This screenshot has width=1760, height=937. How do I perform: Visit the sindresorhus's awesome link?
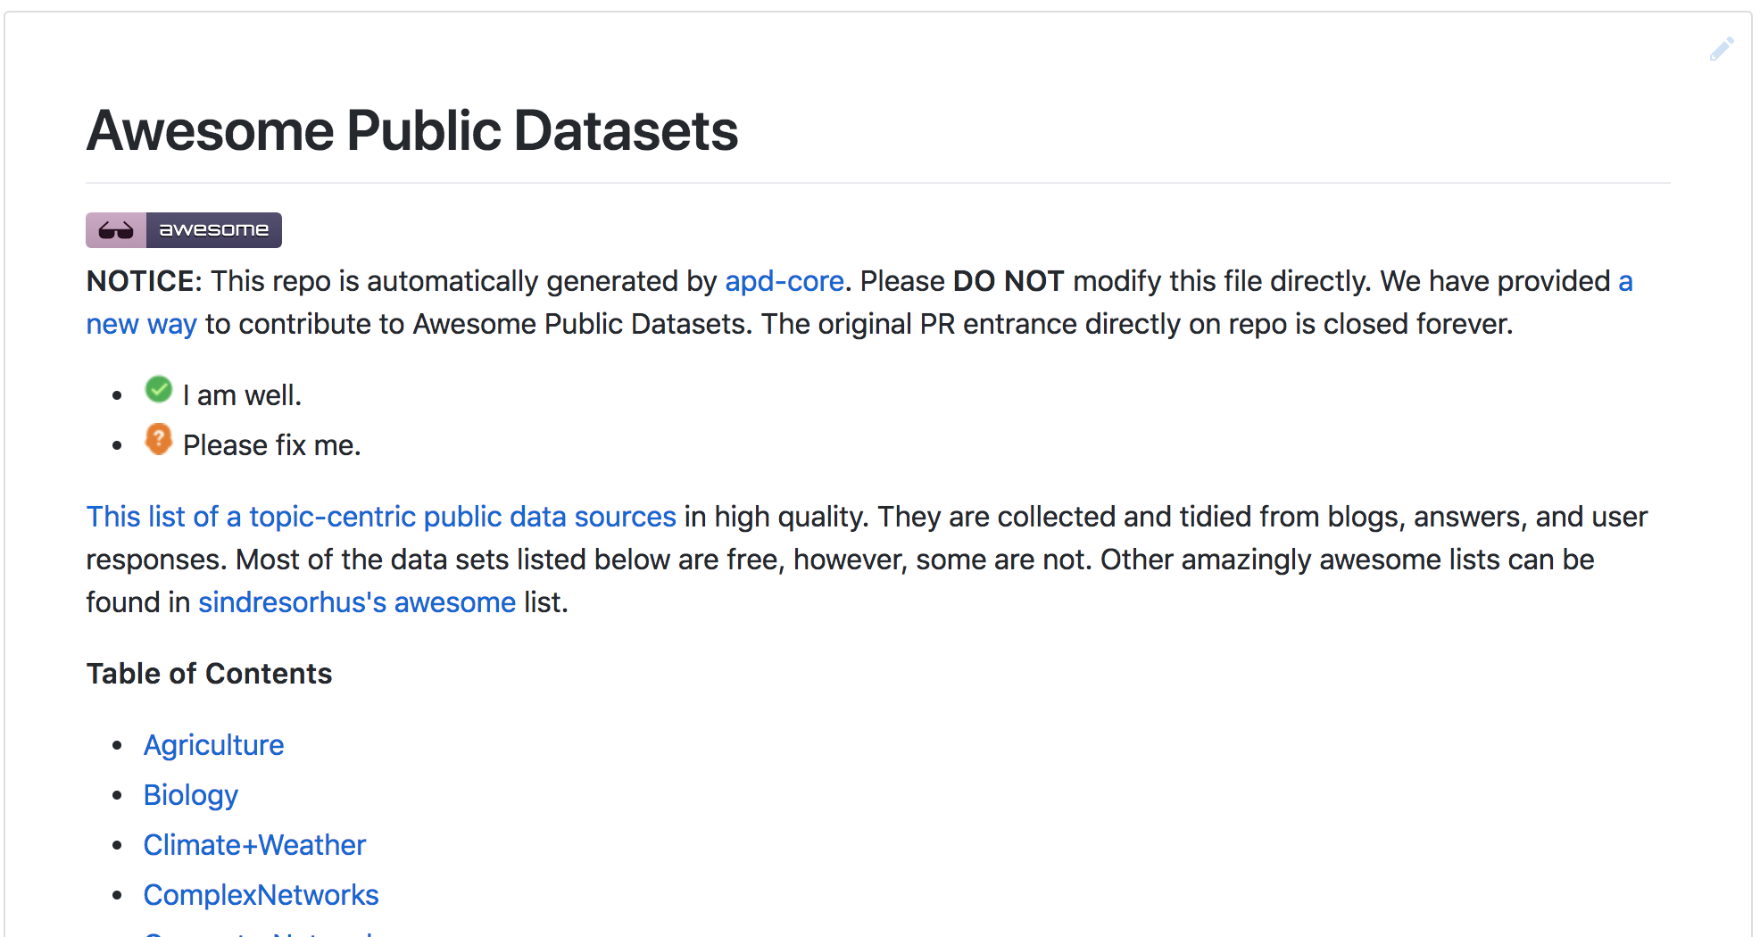coord(357,602)
